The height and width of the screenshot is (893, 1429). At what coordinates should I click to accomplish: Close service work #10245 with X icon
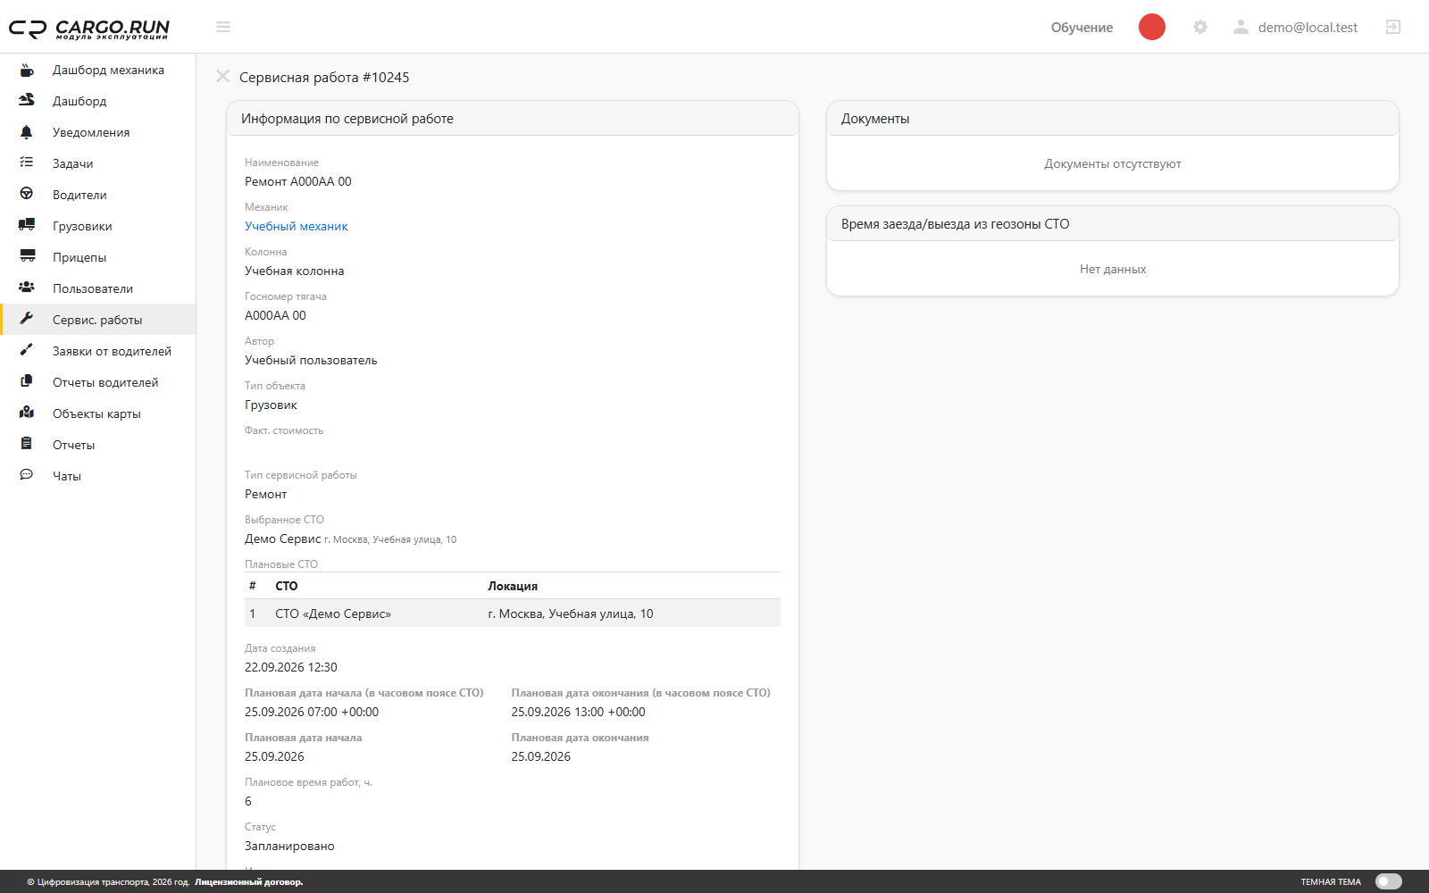click(223, 77)
